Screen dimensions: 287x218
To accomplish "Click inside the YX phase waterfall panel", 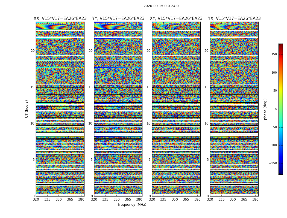I will pyautogui.click(x=234, y=109).
